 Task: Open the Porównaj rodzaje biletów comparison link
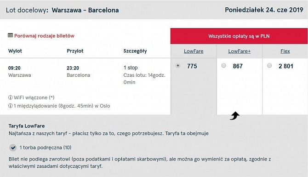(44, 36)
